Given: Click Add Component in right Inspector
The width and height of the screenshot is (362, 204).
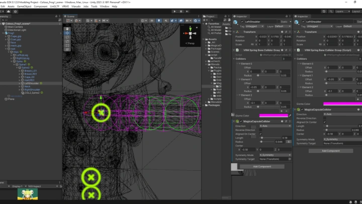Looking at the screenshot, I should (331, 151).
